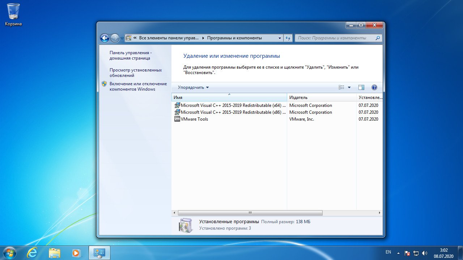Select breadcrumb 'Программы и компоненты'
Viewport: 463px width, 260px height.
[234, 38]
